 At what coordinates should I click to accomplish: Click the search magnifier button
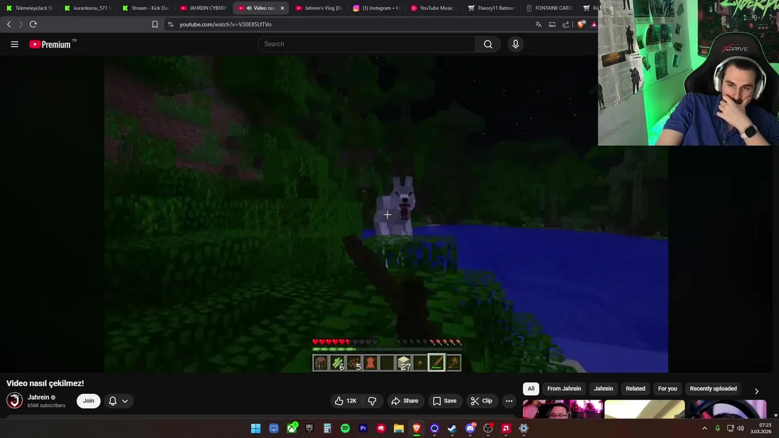click(488, 44)
